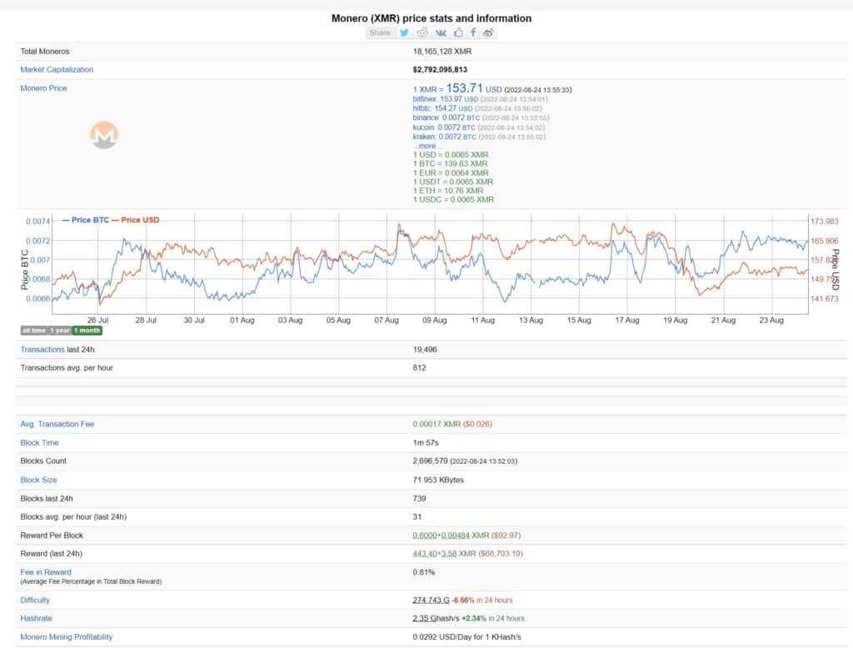Open the Avg. Transaction Fee link
This screenshot has height=648, width=853.
click(55, 424)
